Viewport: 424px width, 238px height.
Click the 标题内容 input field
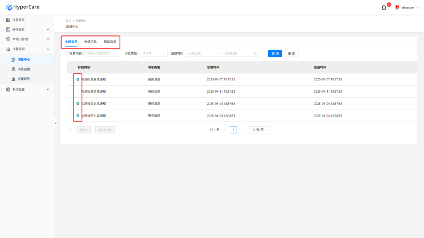(103, 54)
